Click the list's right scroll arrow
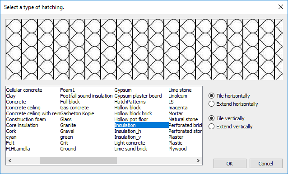Image resolution: width=288 pixels, height=174 pixels. (198, 161)
